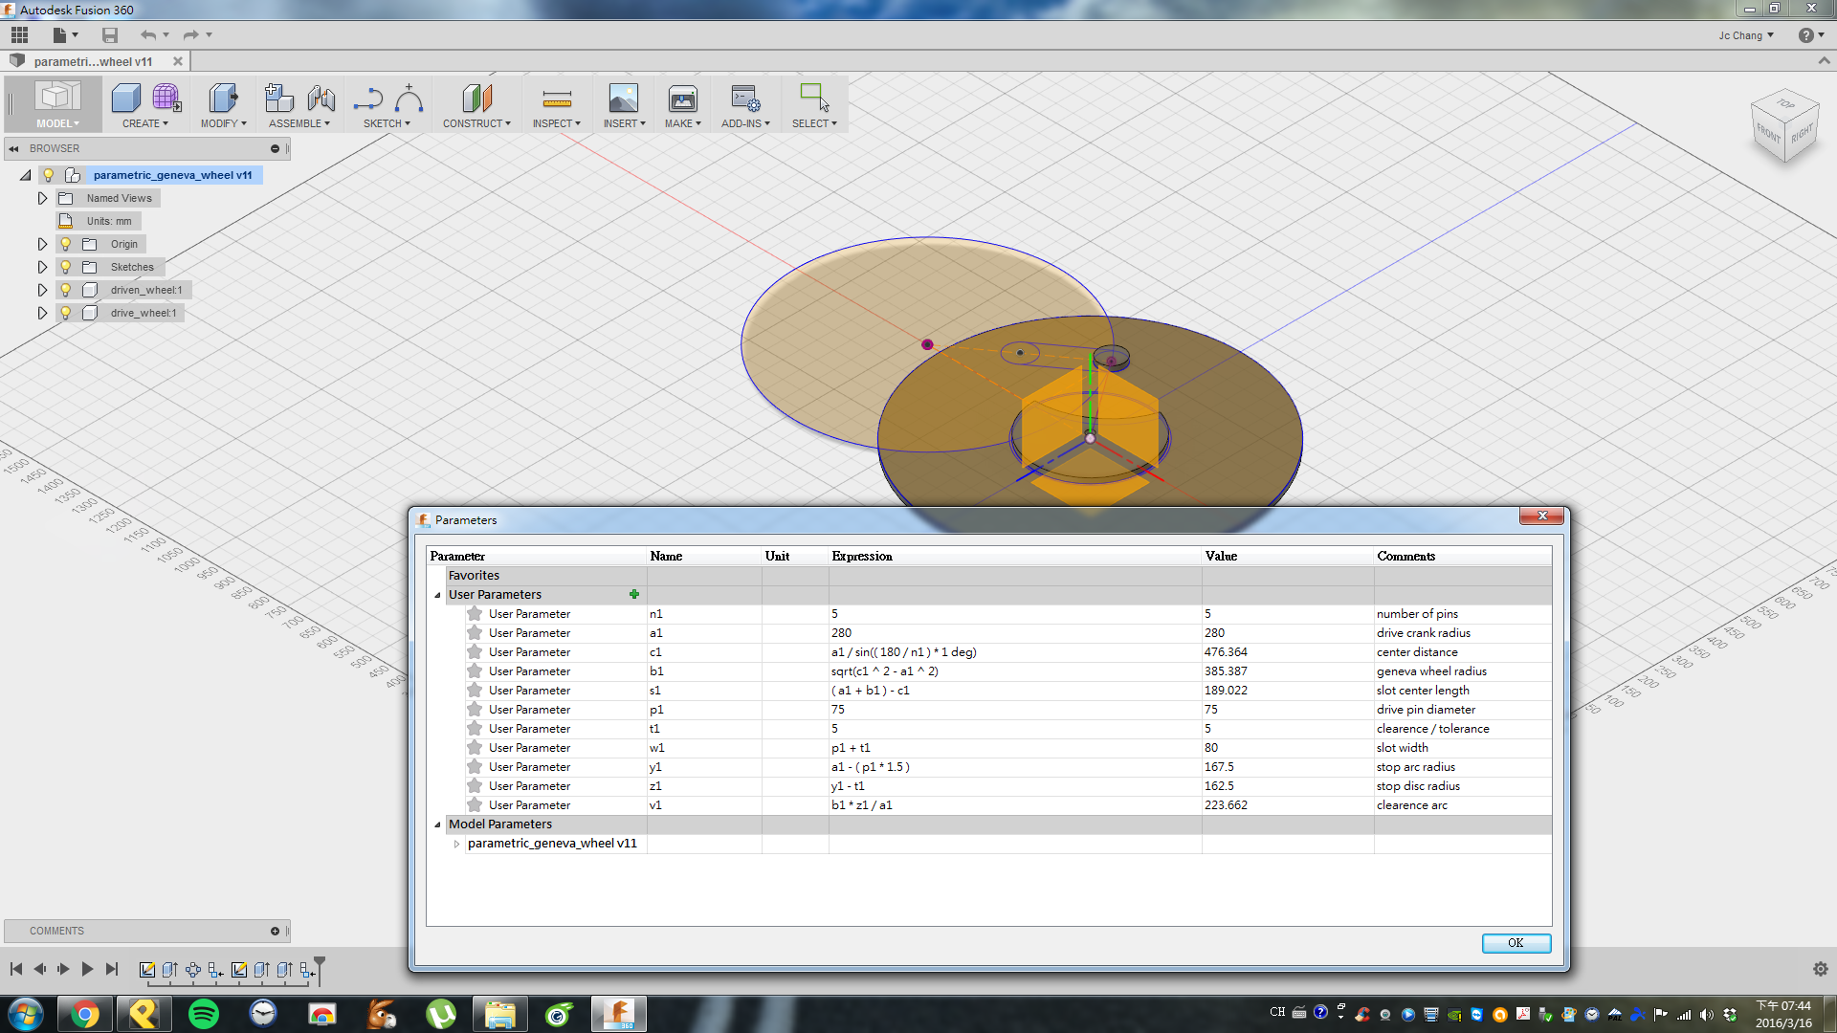Click the Joint assemble icon
Screen dimensions: 1837x1033
321,99
